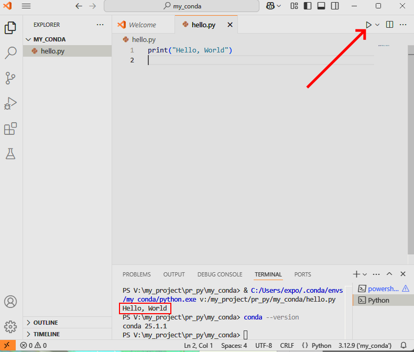Open the Manage gear icon
This screenshot has height=352, width=414.
click(x=10, y=326)
